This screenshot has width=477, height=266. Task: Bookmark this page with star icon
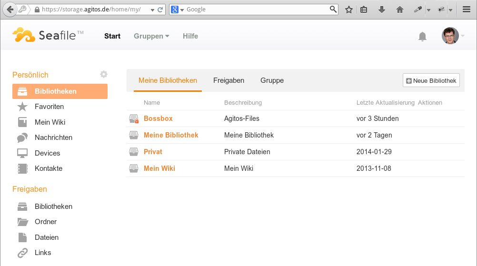[348, 10]
